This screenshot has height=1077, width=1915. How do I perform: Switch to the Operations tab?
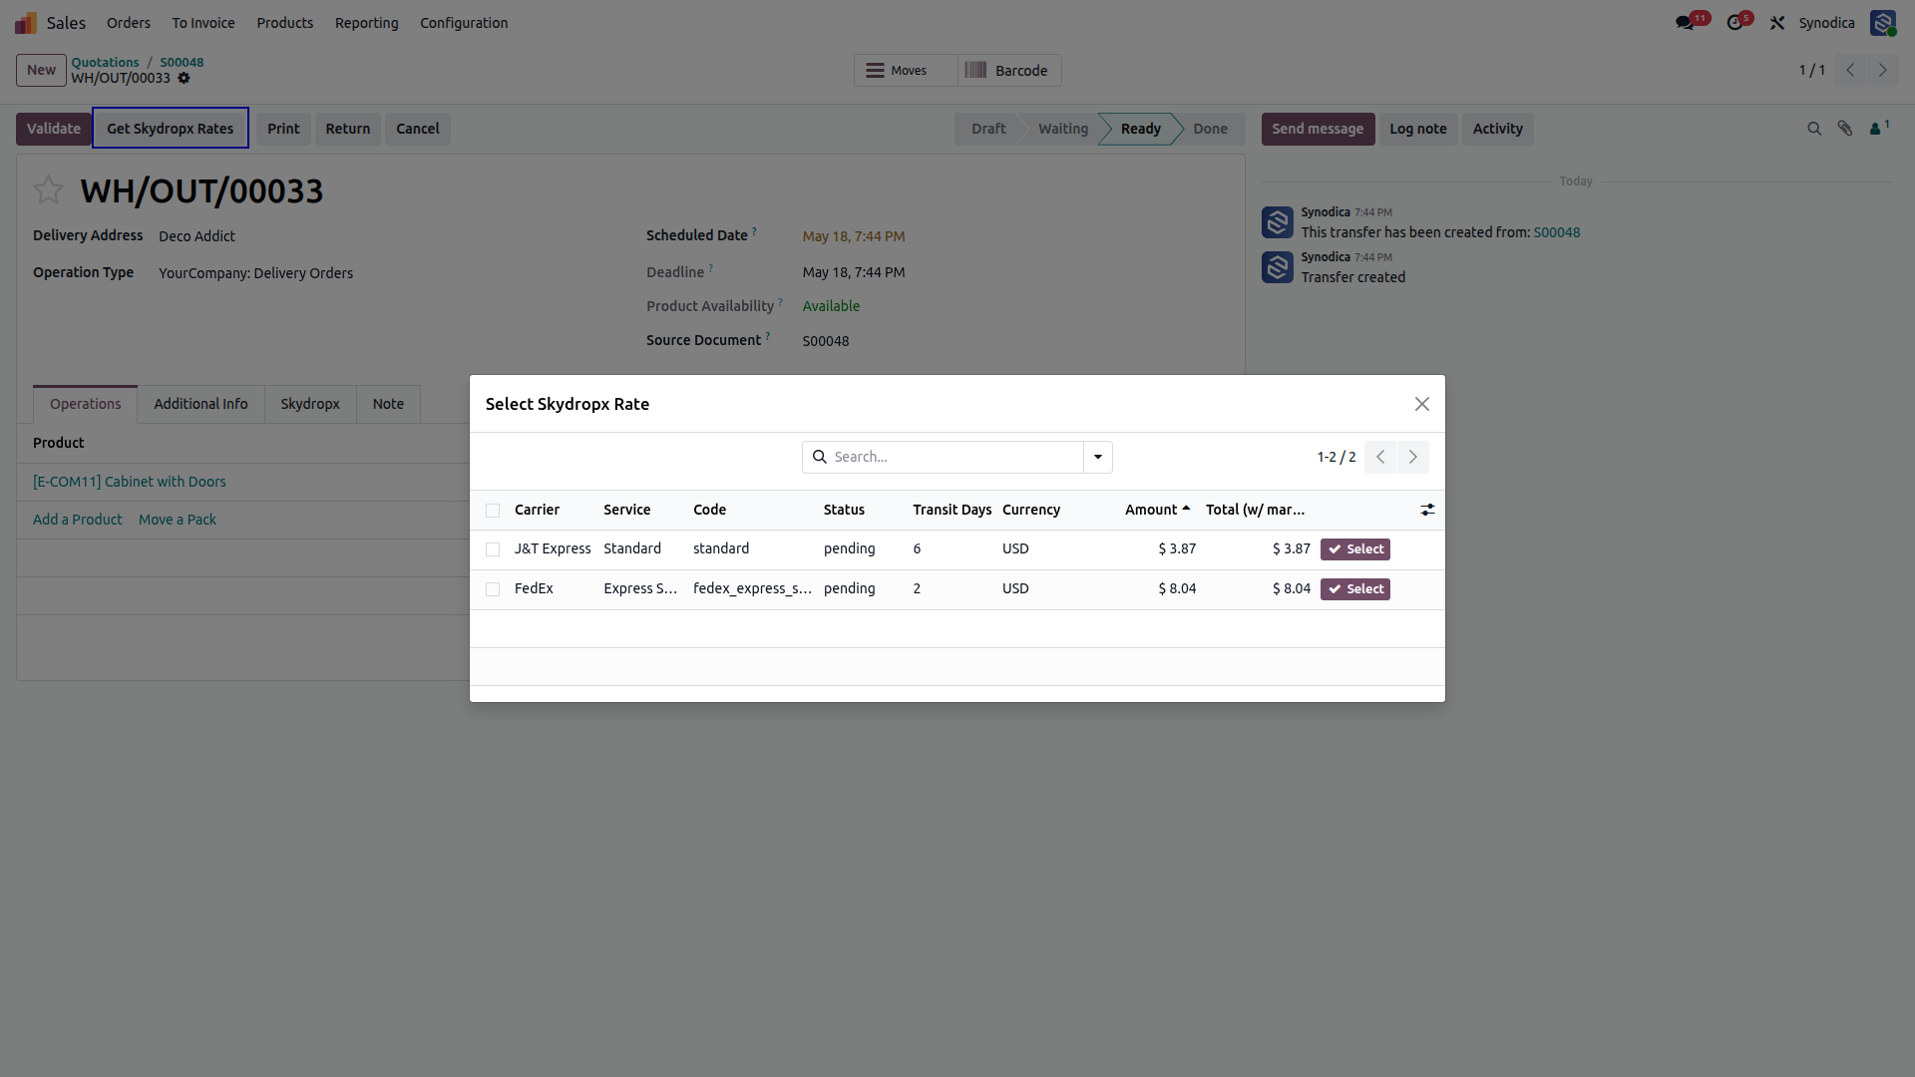tap(85, 404)
